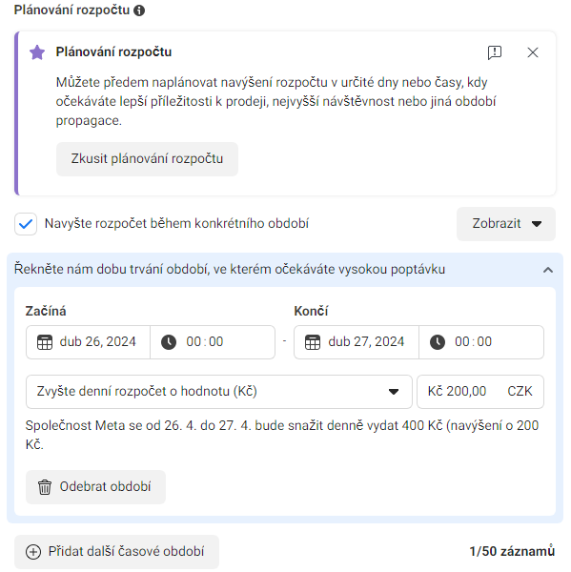The image size is (571, 572).
Task: Collapse the high demand period section
Action: (548, 270)
